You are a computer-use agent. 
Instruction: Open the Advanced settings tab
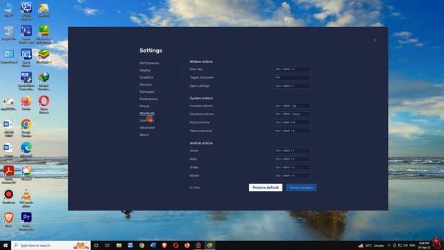(x=147, y=128)
